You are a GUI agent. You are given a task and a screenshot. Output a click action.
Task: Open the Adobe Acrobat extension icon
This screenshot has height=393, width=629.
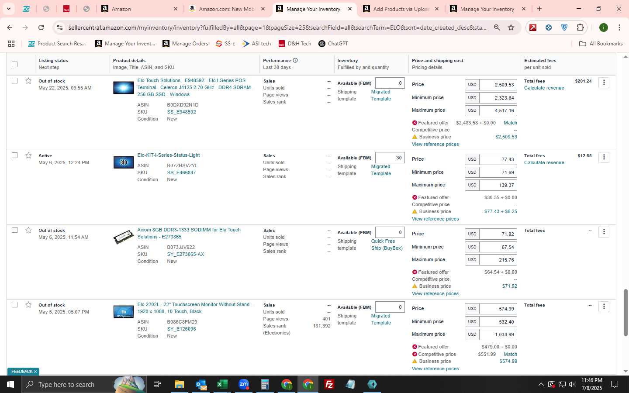tap(533, 28)
